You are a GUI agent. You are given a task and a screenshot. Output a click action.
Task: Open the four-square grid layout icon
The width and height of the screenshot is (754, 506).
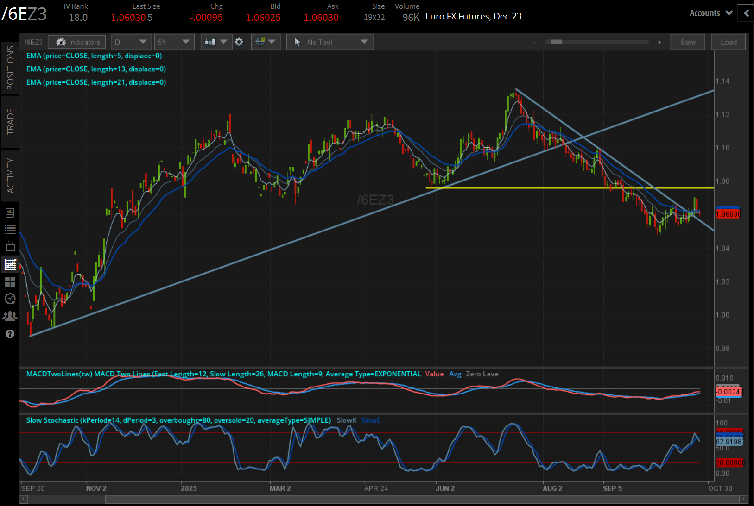tap(10, 282)
